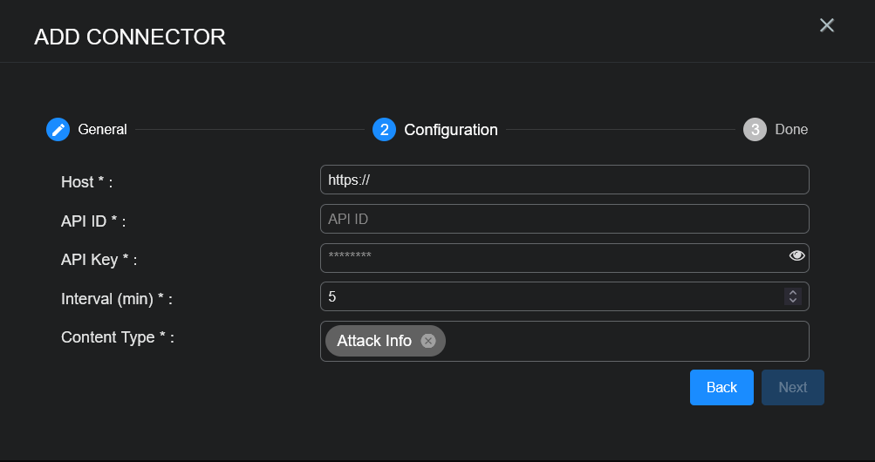
Task: Close the Add Connector dialog
Action: click(827, 25)
